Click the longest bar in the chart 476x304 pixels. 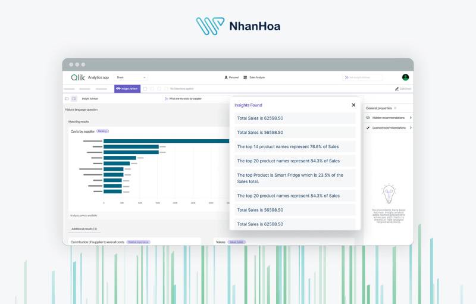click(x=167, y=141)
